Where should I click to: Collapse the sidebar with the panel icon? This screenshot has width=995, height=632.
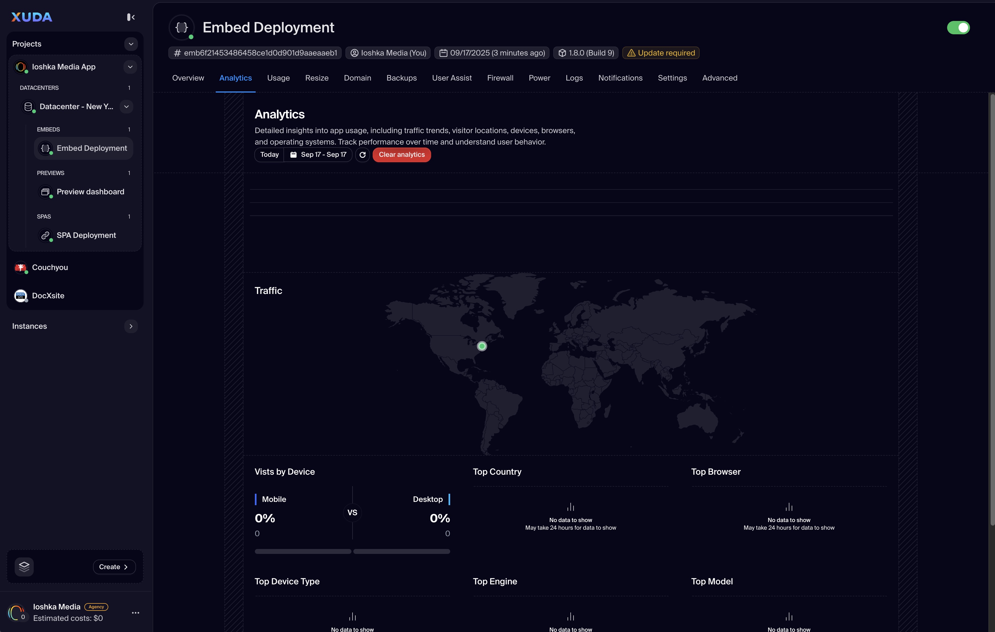[x=131, y=17]
